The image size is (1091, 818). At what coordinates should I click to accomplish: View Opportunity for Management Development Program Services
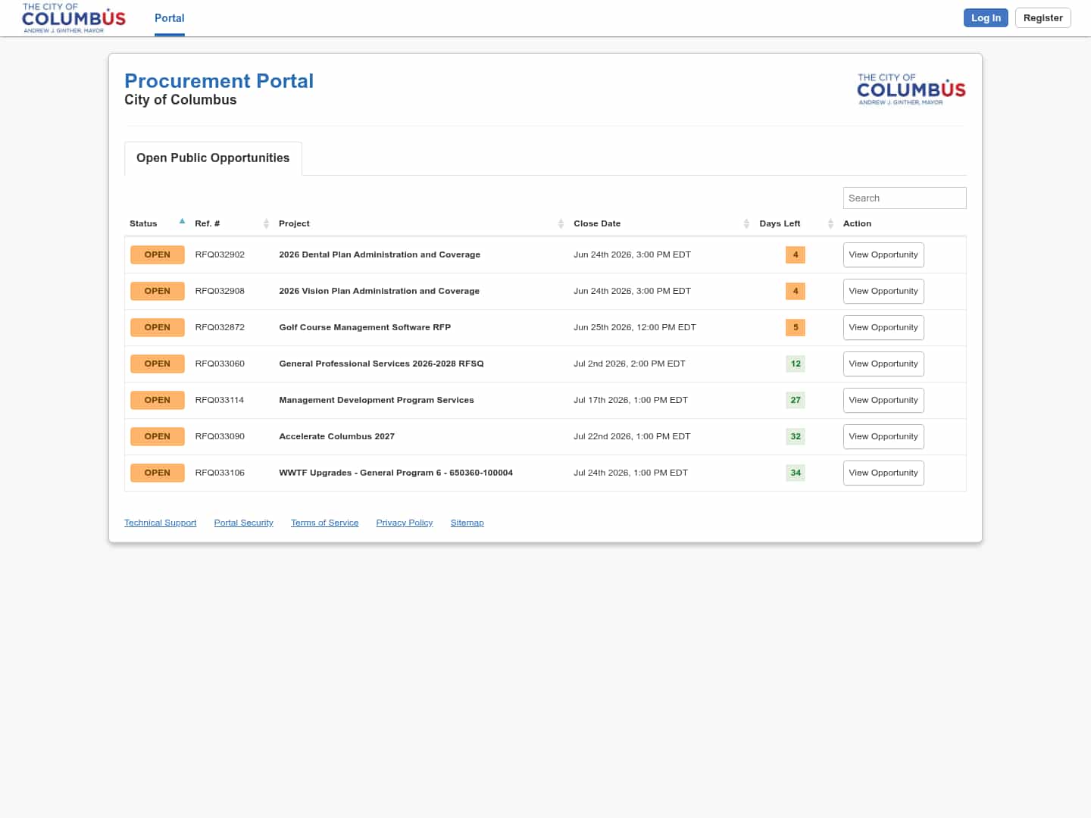pyautogui.click(x=883, y=400)
